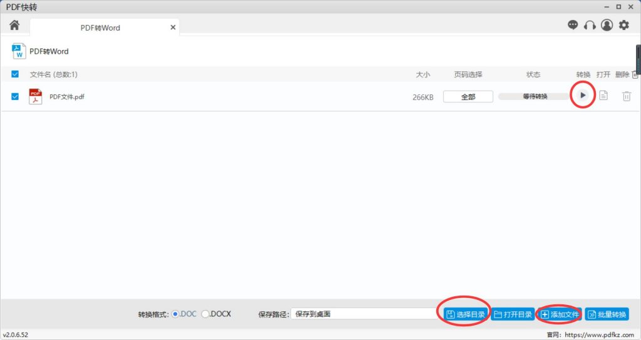The width and height of the screenshot is (641, 340).
Task: Click the PDF转Word logo icon
Action: pyautogui.click(x=19, y=51)
